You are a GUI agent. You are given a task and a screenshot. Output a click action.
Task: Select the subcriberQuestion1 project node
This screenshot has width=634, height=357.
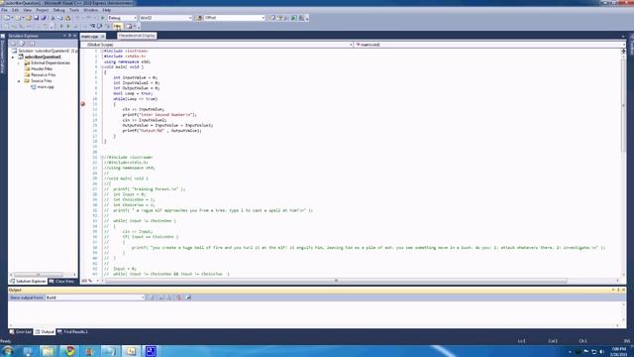(43, 58)
